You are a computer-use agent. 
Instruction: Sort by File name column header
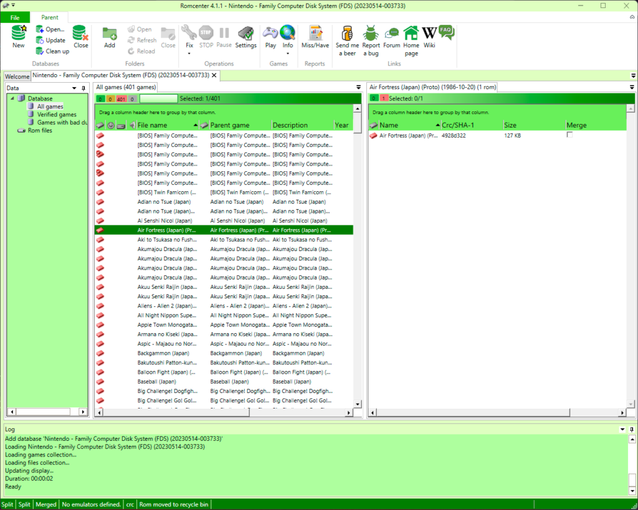167,125
